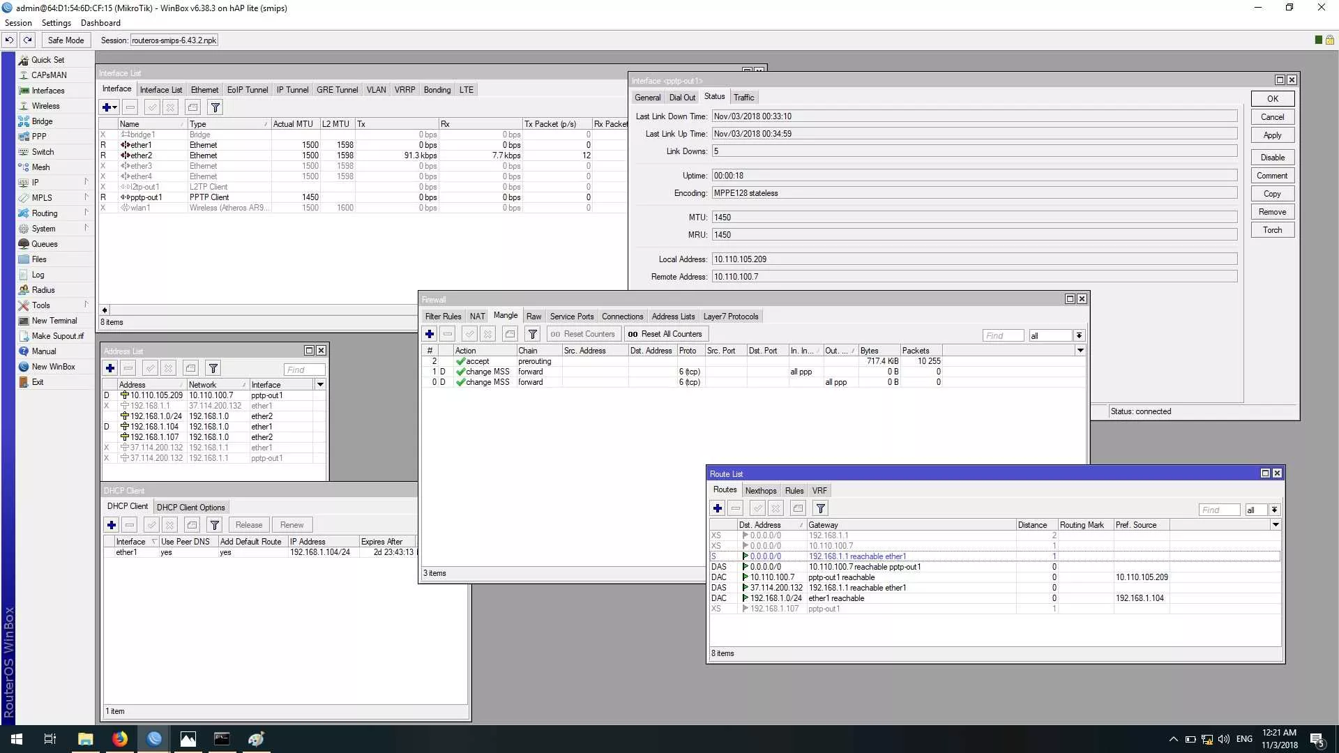1339x753 pixels.
Task: Click the filter funnel icon in Firewall window
Action: (x=533, y=334)
